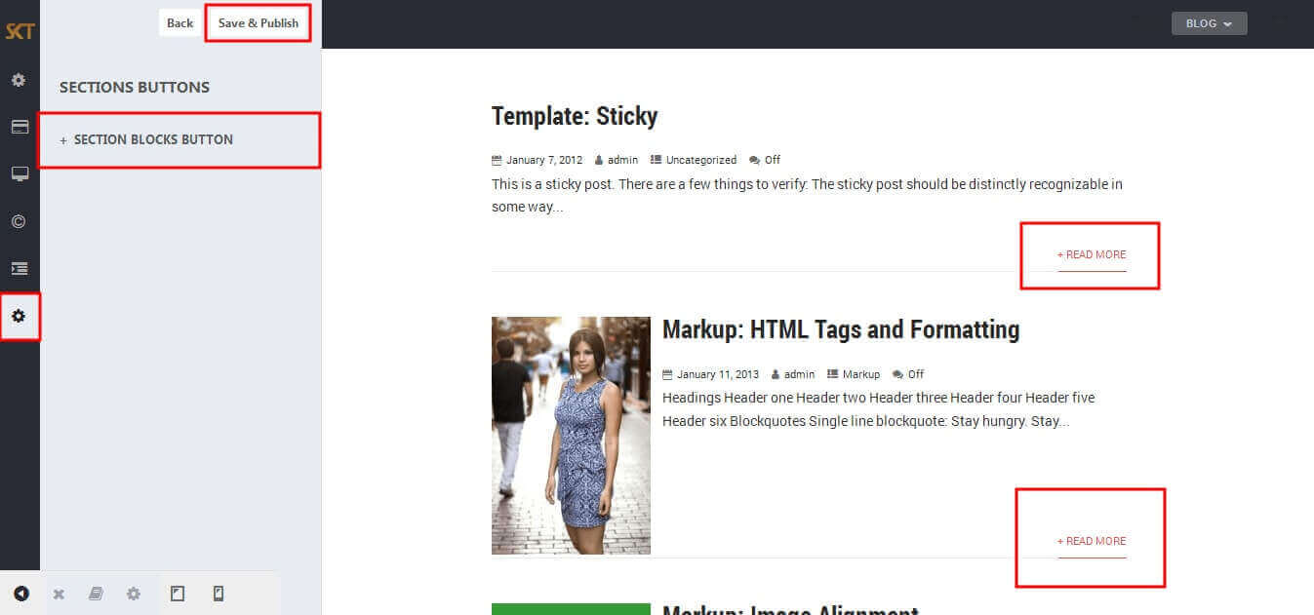
Task: Click Read More under Markup: HTML Tags post
Action: pos(1092,541)
